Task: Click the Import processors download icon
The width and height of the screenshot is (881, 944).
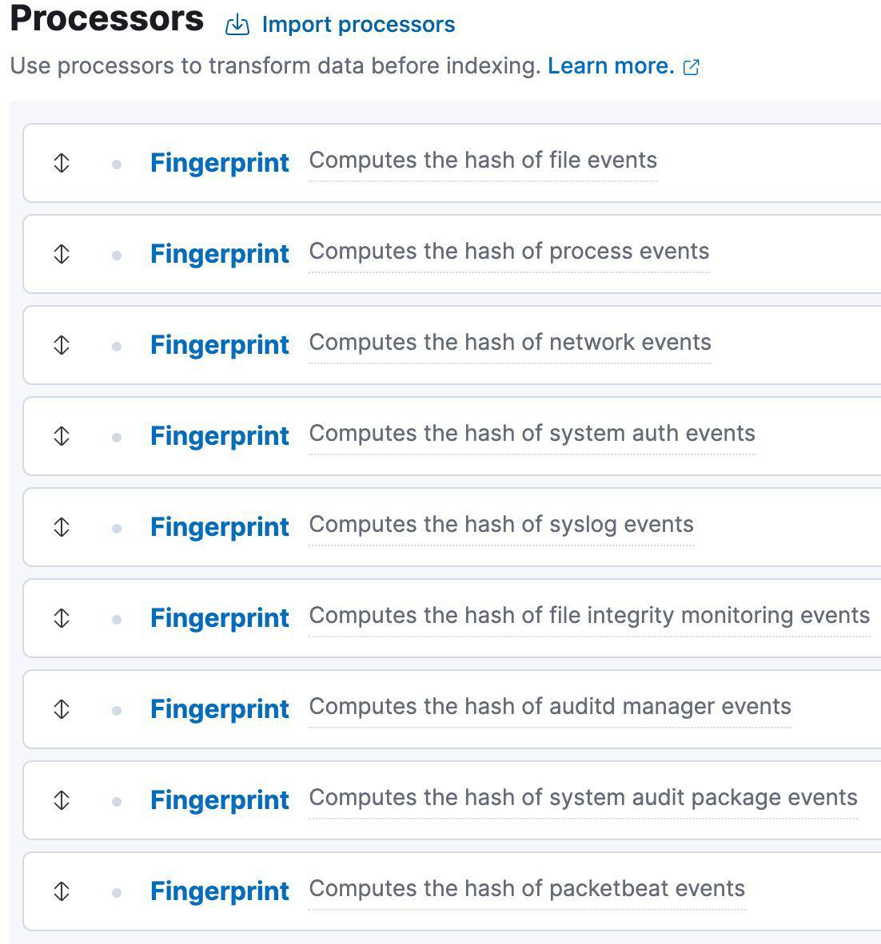Action: [x=237, y=26]
